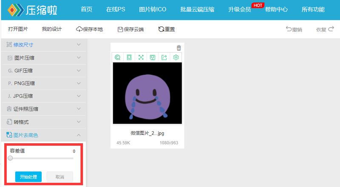340x187 pixels.
Task: Click the 容差值 slider handle
Action: coord(10,158)
